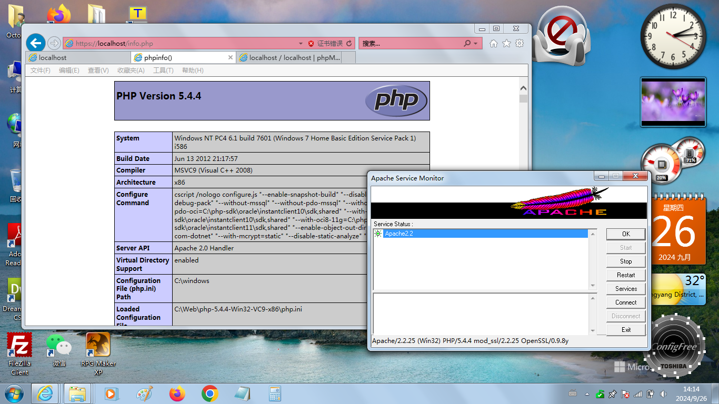Click Internet Explorer taskbar icon
The width and height of the screenshot is (719, 404).
(45, 393)
